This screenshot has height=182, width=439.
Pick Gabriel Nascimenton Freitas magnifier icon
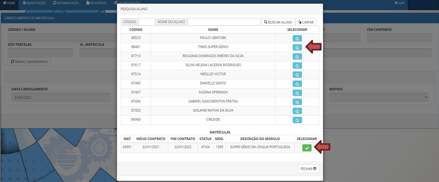[x=297, y=102]
